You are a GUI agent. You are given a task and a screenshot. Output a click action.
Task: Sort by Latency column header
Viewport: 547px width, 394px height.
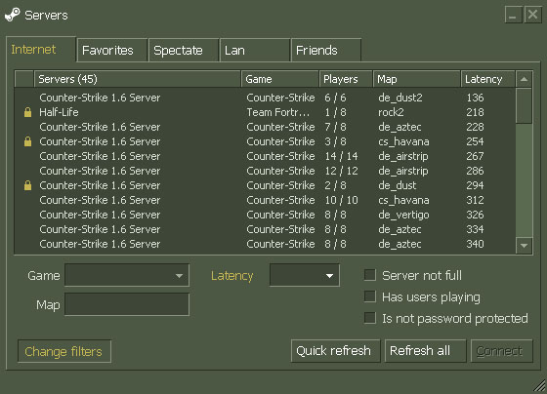pos(488,79)
